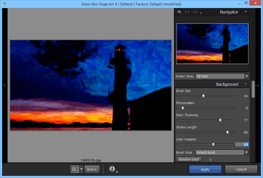Click the help question mark icon

(x=111, y=169)
